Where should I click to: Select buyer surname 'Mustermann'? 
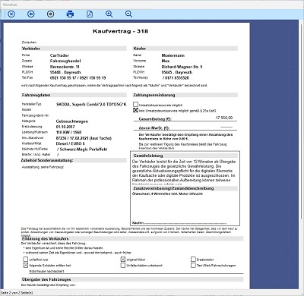point(173,55)
